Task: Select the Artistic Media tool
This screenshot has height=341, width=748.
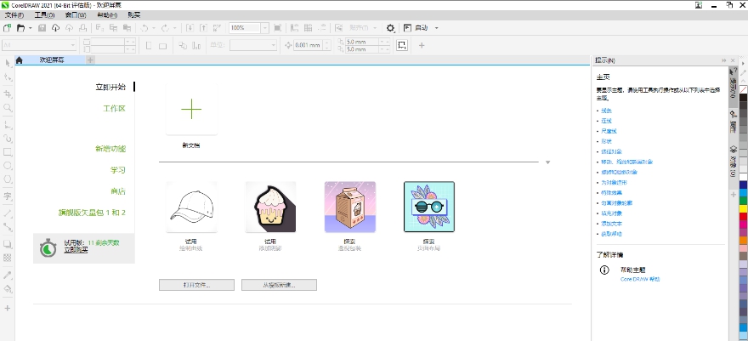Action: tap(8, 139)
